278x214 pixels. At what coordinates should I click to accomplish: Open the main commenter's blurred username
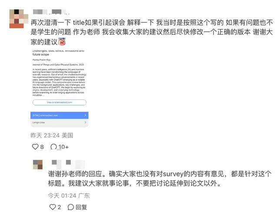coord(51,12)
